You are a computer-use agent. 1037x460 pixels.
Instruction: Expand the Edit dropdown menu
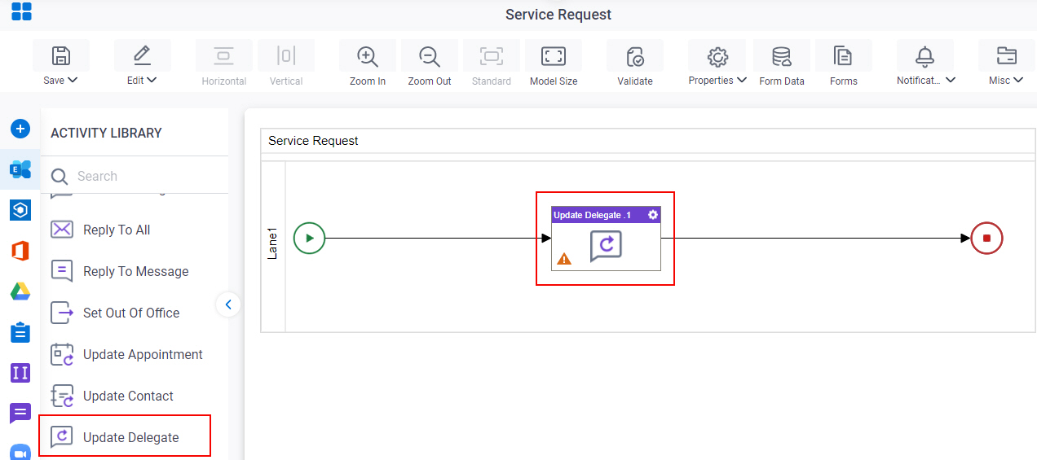143,81
